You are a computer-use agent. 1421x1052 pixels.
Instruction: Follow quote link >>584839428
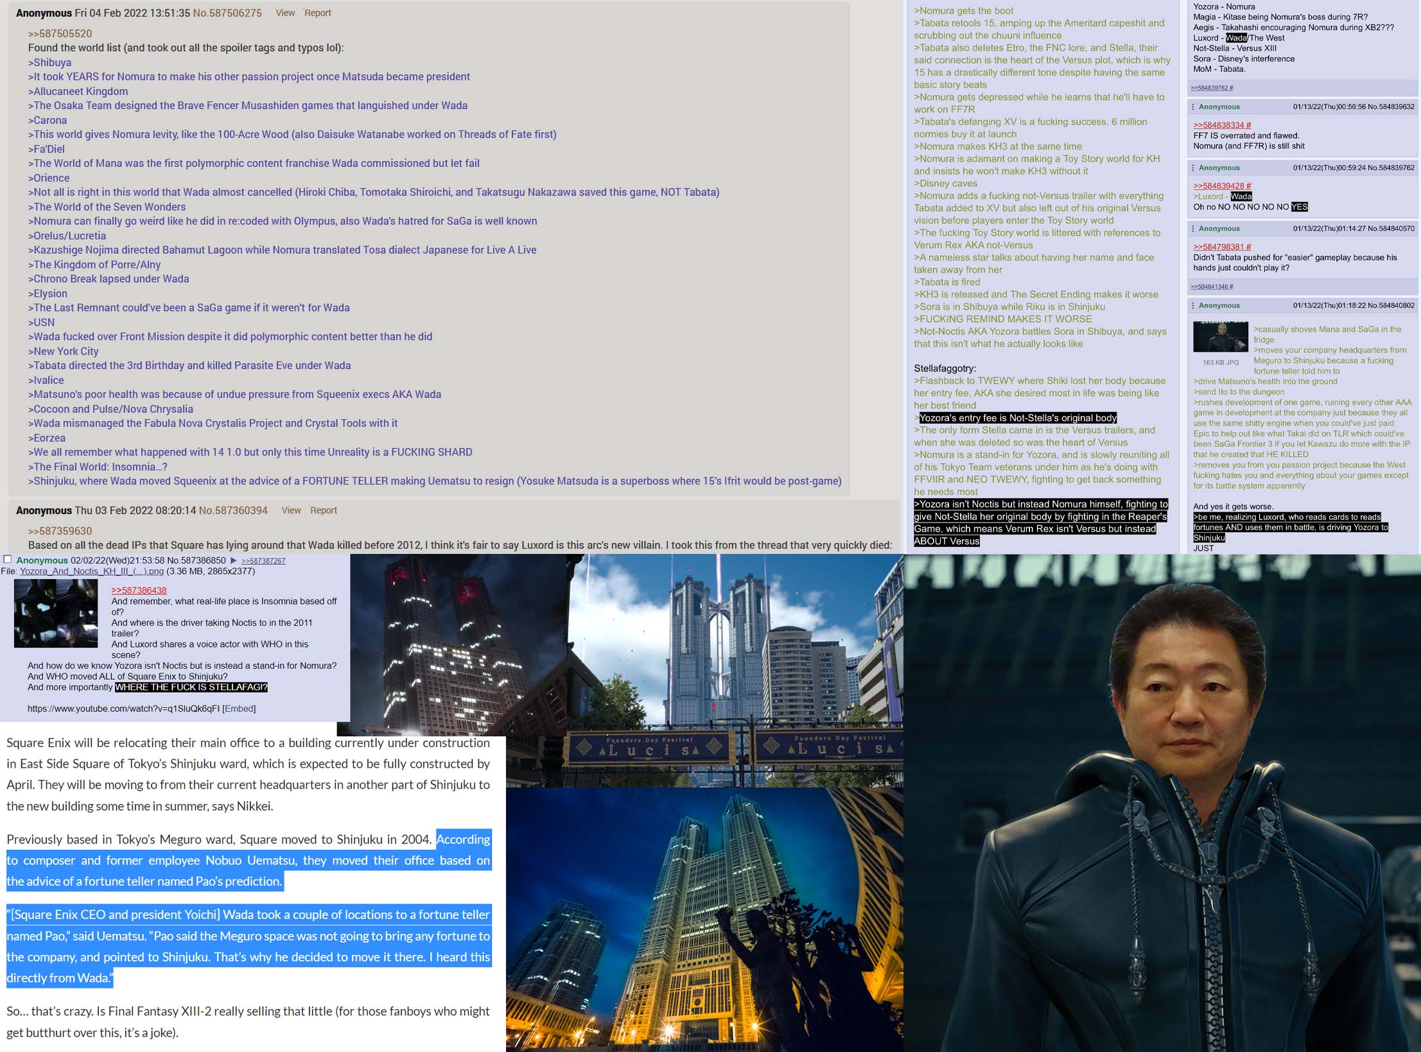(1222, 186)
